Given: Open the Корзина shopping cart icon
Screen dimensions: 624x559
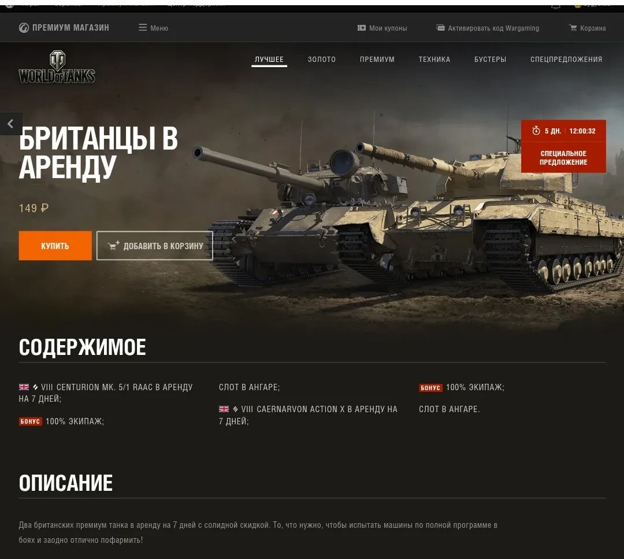Looking at the screenshot, I should tap(573, 28).
